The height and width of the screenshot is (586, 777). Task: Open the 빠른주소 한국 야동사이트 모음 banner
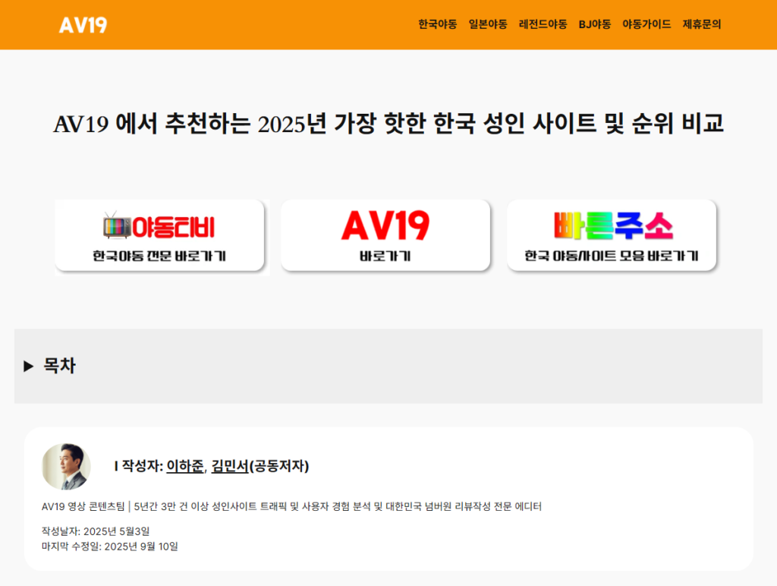click(612, 235)
